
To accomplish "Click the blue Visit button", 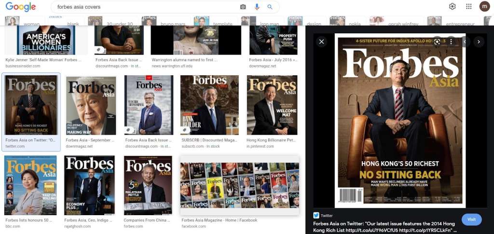I will click(471, 220).
